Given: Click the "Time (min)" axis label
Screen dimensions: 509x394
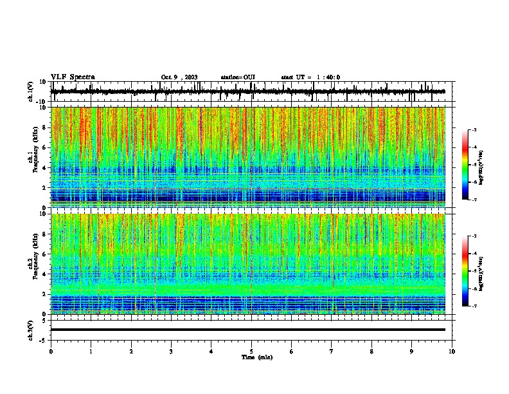Looking at the screenshot, I should point(257,357).
